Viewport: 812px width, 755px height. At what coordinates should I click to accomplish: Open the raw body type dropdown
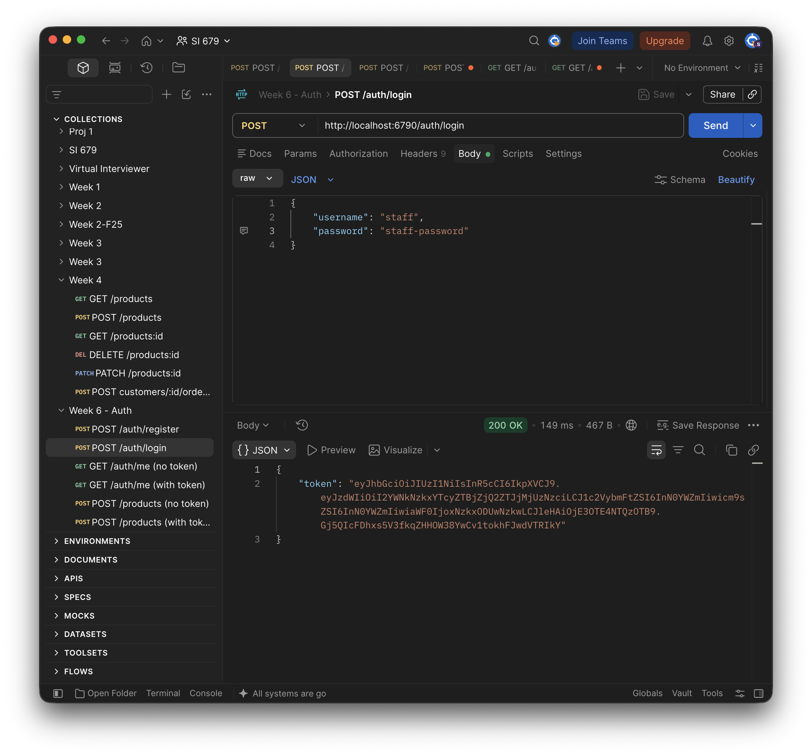coord(257,179)
